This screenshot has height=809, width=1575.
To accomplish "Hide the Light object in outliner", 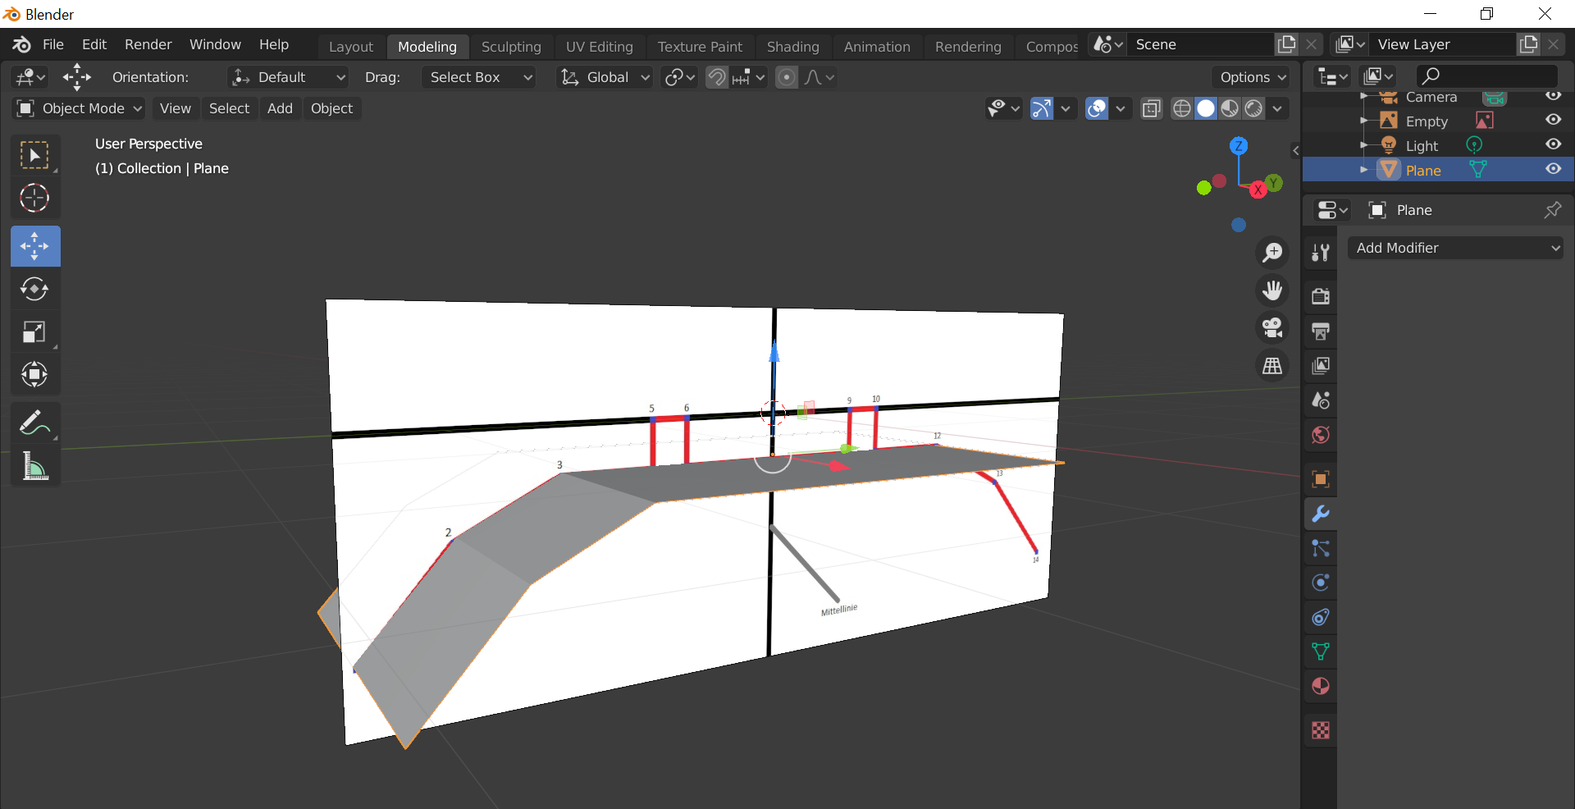I will coord(1553,144).
